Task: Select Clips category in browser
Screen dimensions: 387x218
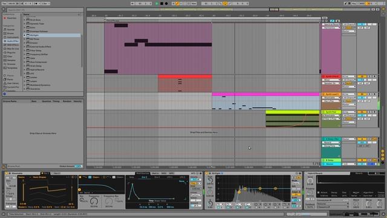Action: (x=10, y=56)
